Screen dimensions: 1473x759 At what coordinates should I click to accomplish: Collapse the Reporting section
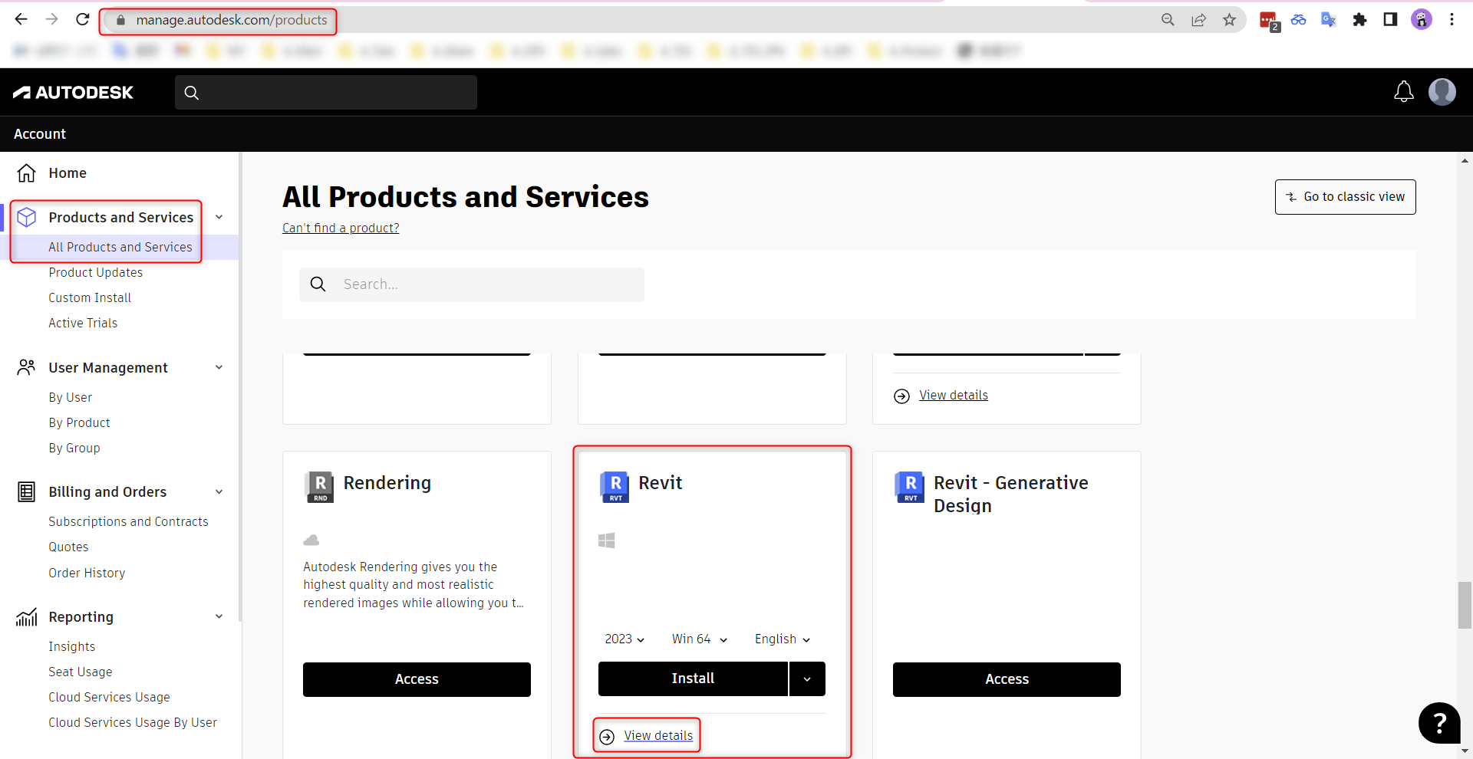pyautogui.click(x=219, y=616)
